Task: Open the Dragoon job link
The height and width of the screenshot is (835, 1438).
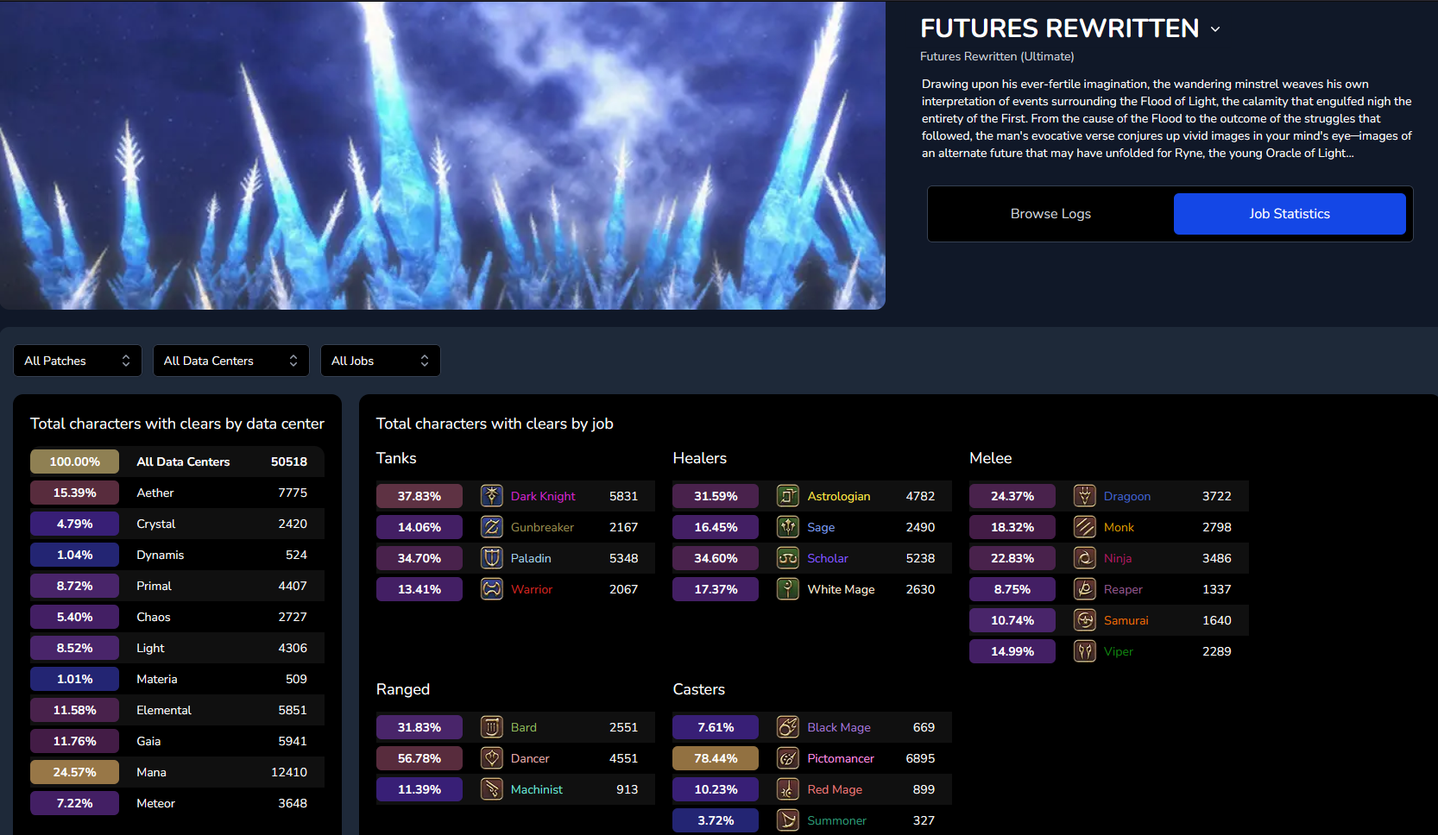Action: click(x=1127, y=496)
